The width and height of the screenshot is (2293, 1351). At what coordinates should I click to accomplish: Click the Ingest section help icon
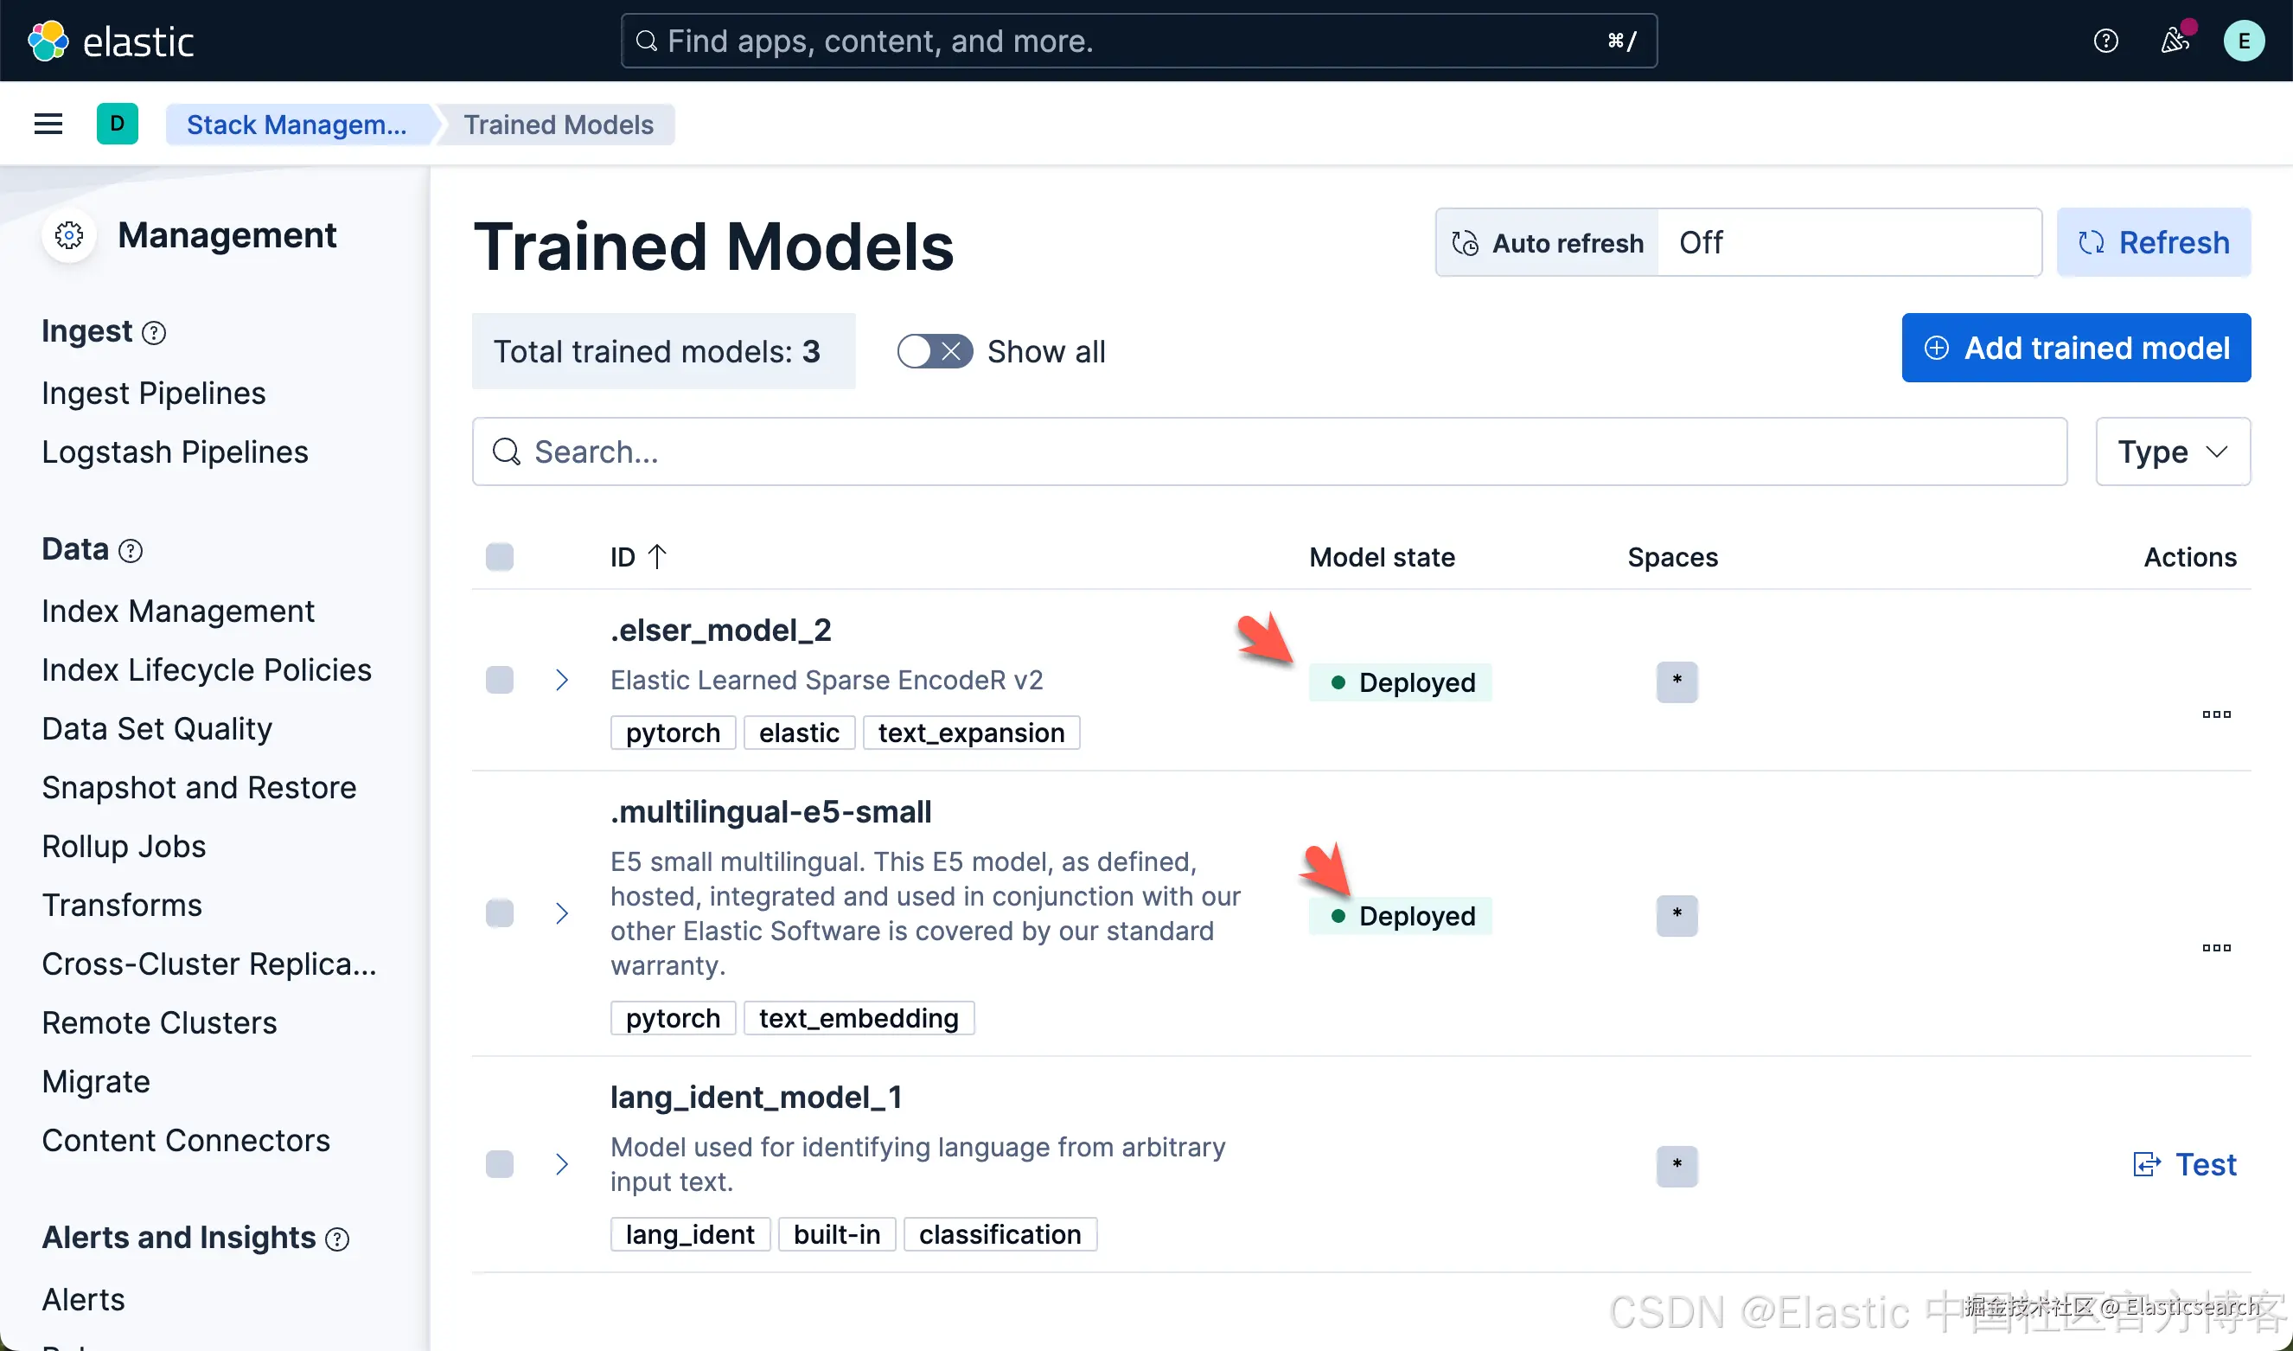click(155, 333)
